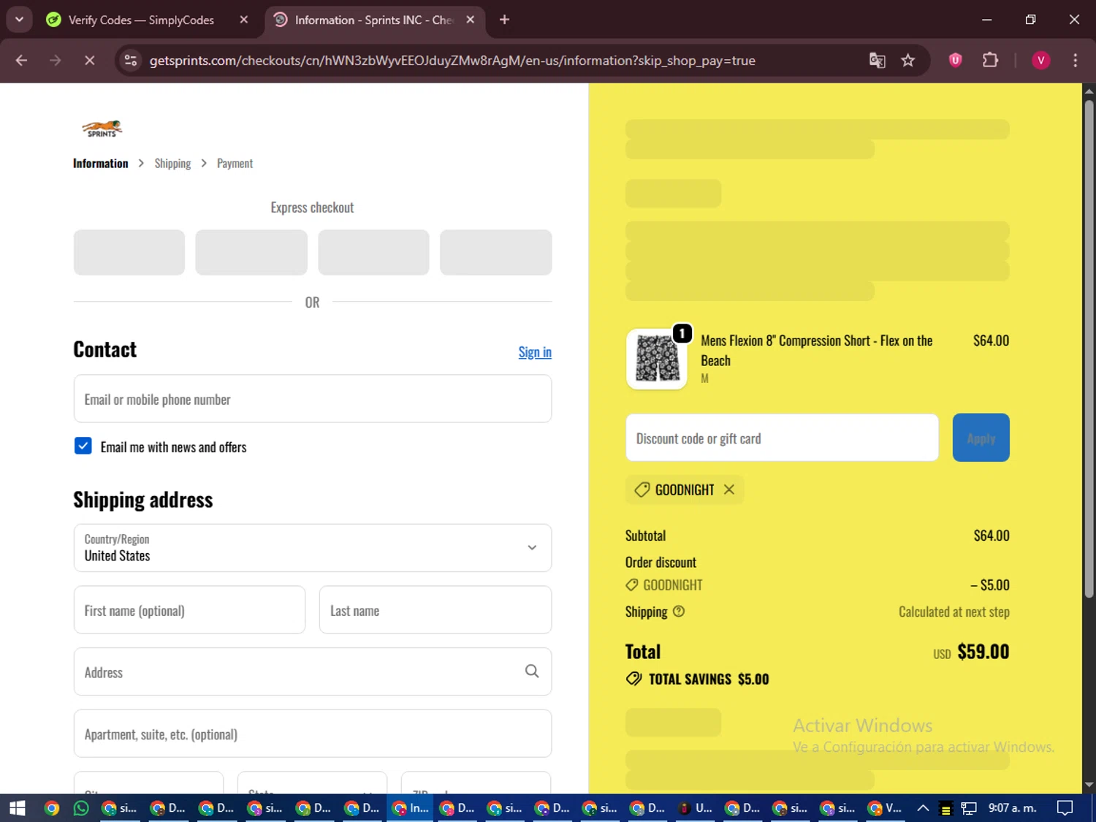Click the compression short product thumbnail
This screenshot has width=1096, height=822.
[657, 359]
